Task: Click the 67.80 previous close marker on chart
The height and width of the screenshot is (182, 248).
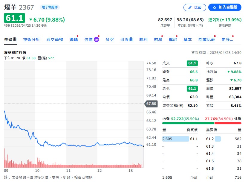Action: [151, 104]
